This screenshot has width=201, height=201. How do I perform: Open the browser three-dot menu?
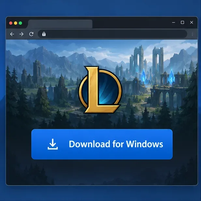(192, 34)
